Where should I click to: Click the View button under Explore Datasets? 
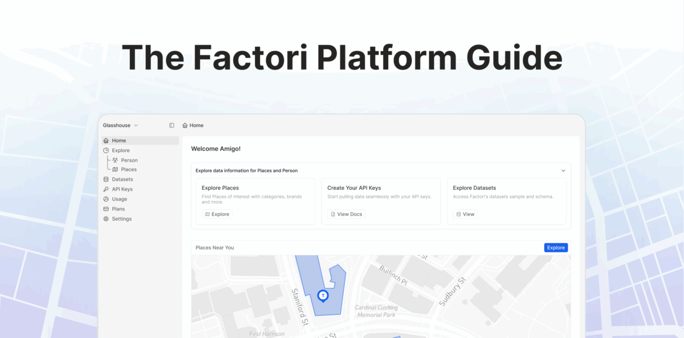coord(466,214)
